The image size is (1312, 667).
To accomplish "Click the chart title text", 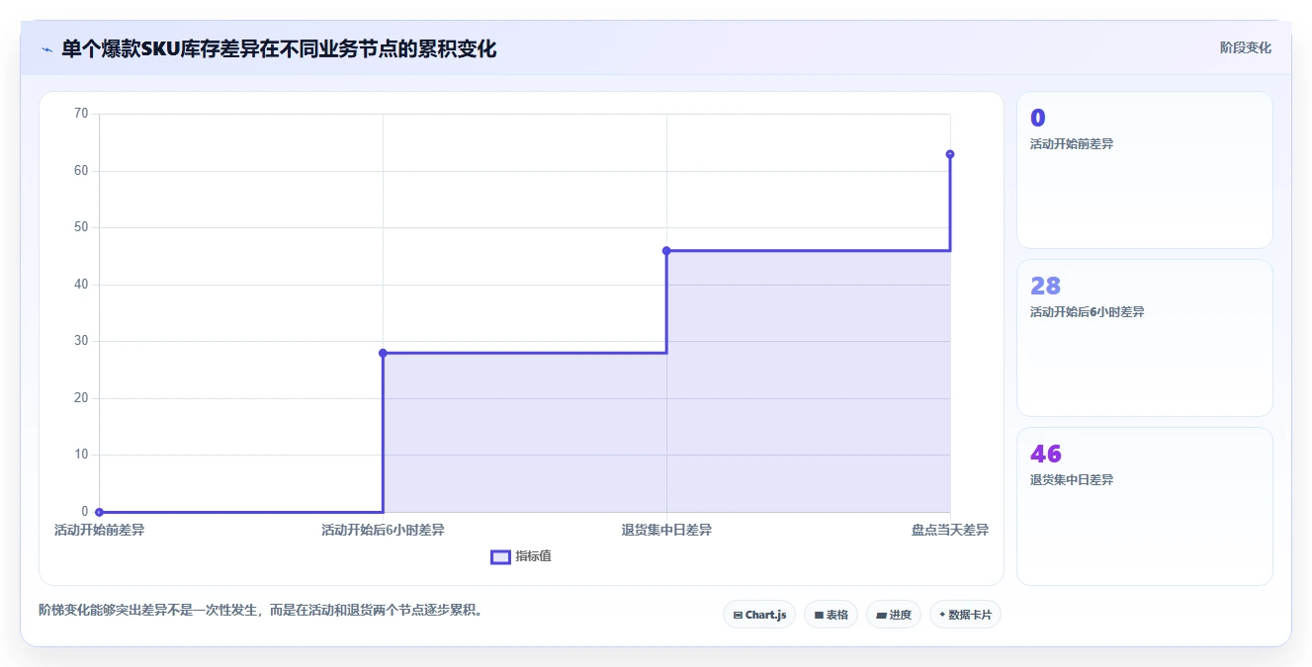I will [279, 48].
